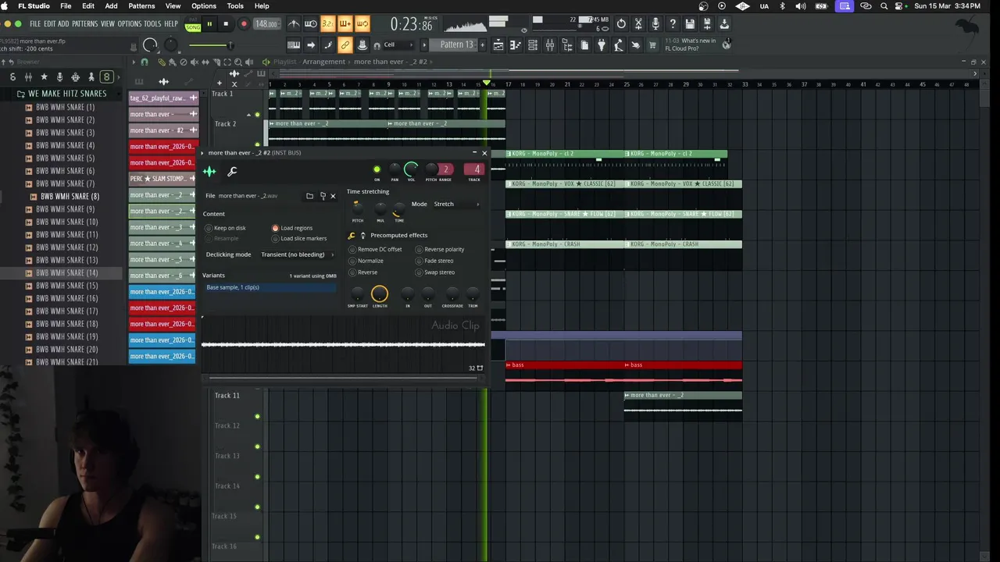Click the undo history circular arrow icon
The height and width of the screenshot is (562, 1000).
[x=621, y=24]
